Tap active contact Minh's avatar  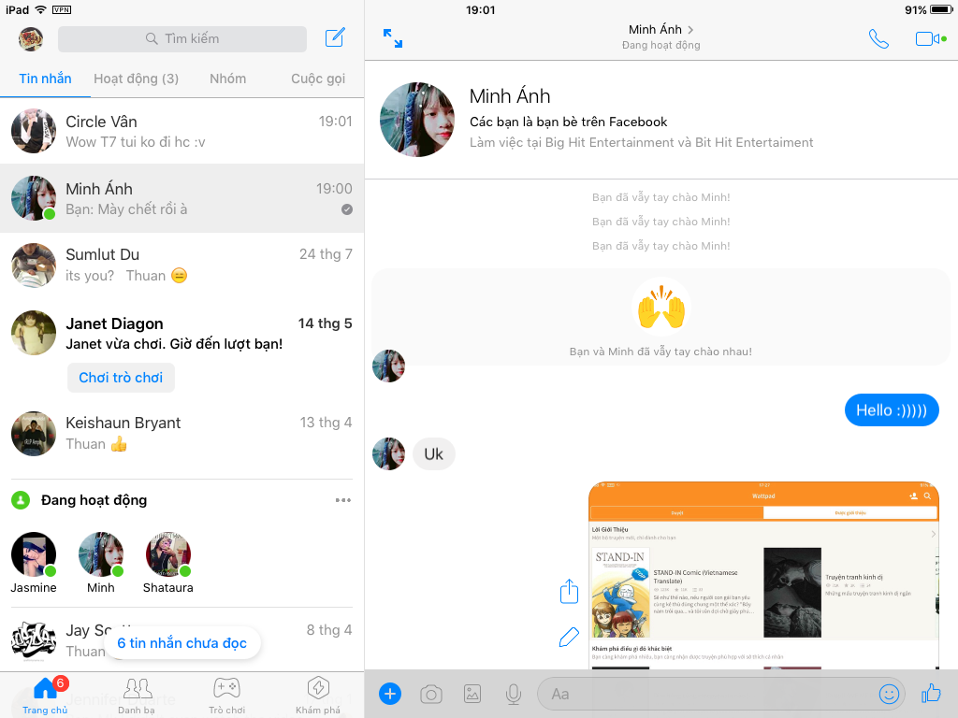pos(101,554)
